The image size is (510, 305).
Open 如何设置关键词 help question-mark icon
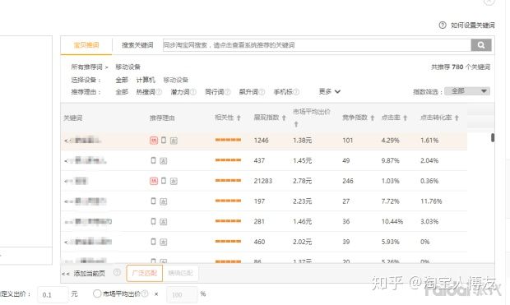click(443, 25)
